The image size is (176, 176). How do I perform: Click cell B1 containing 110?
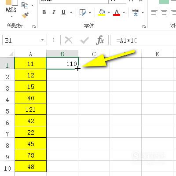[62, 63]
